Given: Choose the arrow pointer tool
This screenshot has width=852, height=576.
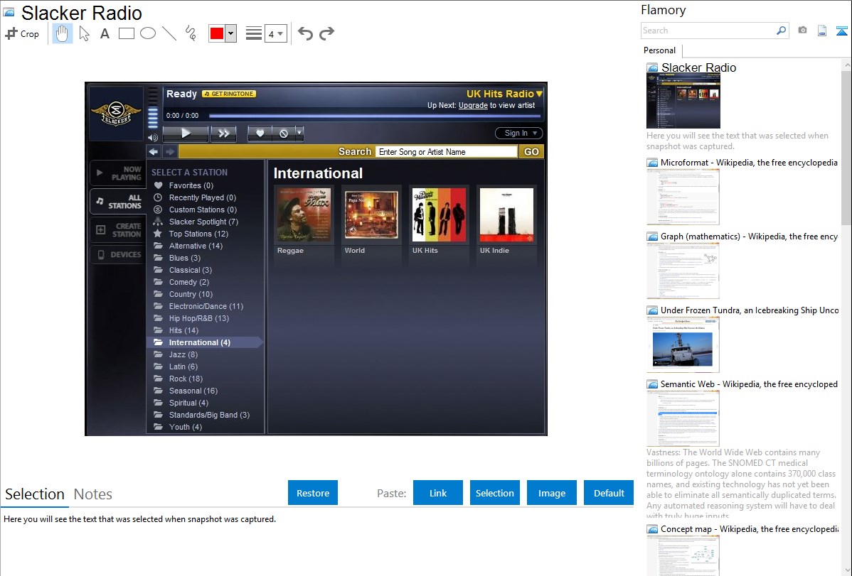Looking at the screenshot, I should point(84,33).
